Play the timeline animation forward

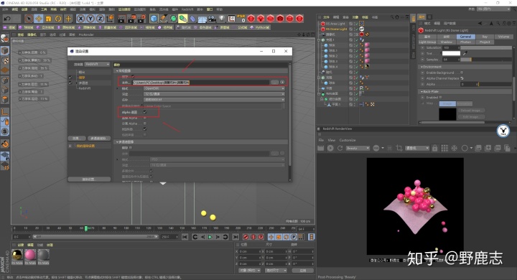(210, 237)
